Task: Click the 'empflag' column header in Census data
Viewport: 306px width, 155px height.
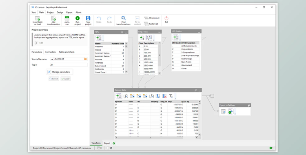Action: tap(154, 102)
